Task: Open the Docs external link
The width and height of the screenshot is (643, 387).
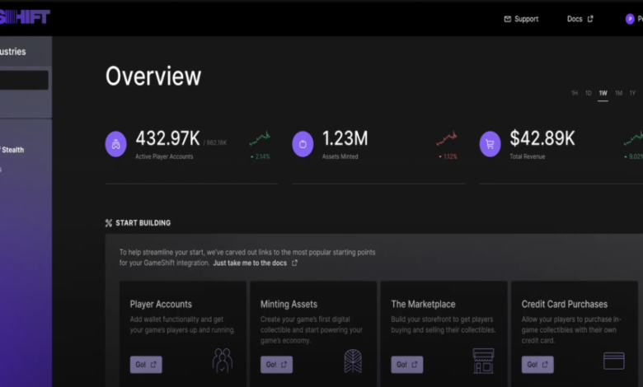Action: click(580, 19)
